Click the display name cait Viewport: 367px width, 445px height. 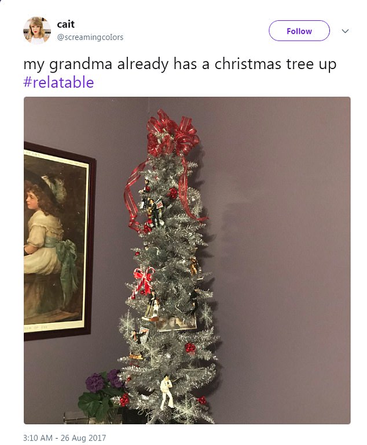point(65,24)
